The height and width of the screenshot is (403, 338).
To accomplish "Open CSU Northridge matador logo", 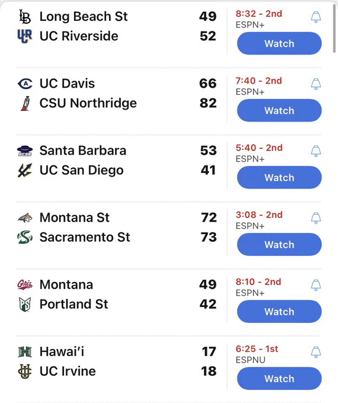I will click(25, 103).
